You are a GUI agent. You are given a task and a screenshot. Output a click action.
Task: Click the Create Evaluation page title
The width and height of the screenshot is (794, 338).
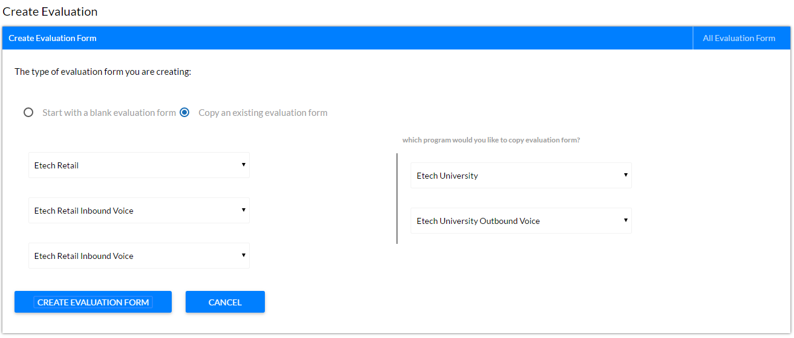click(50, 11)
